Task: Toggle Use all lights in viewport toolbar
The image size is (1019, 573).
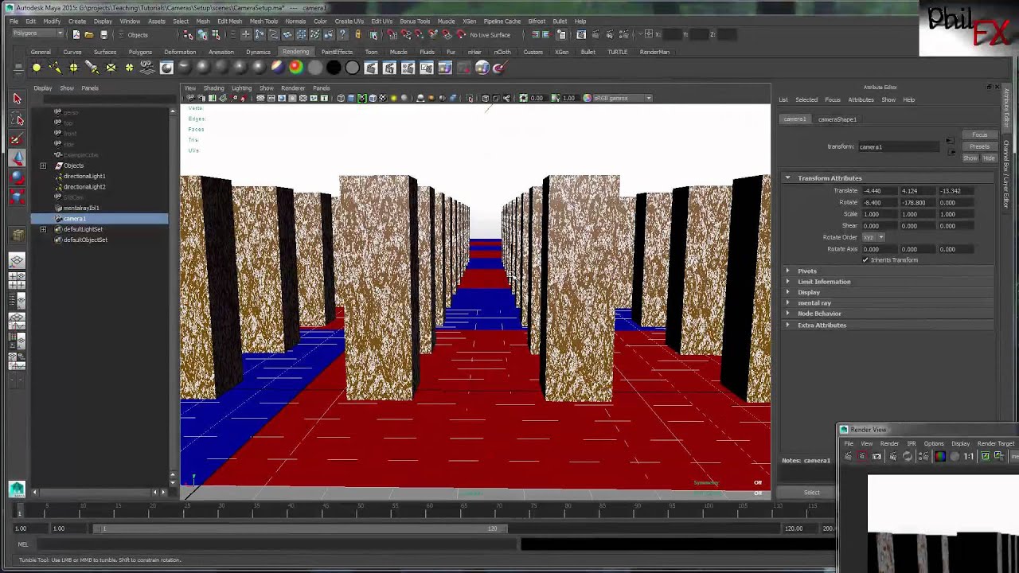Action: click(x=393, y=98)
